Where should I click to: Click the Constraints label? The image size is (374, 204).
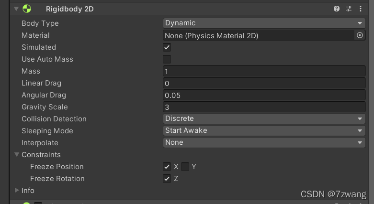coord(41,155)
